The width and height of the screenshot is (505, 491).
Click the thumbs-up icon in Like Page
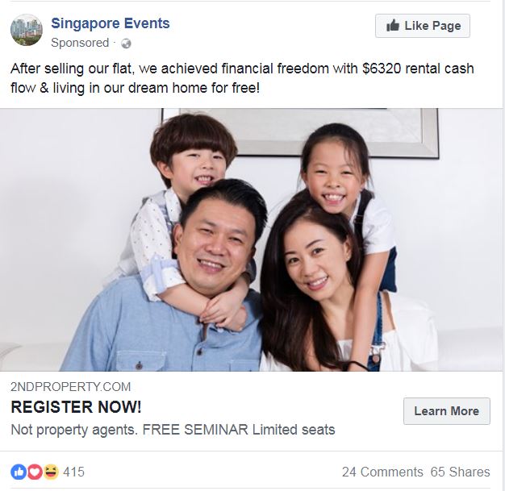(393, 26)
